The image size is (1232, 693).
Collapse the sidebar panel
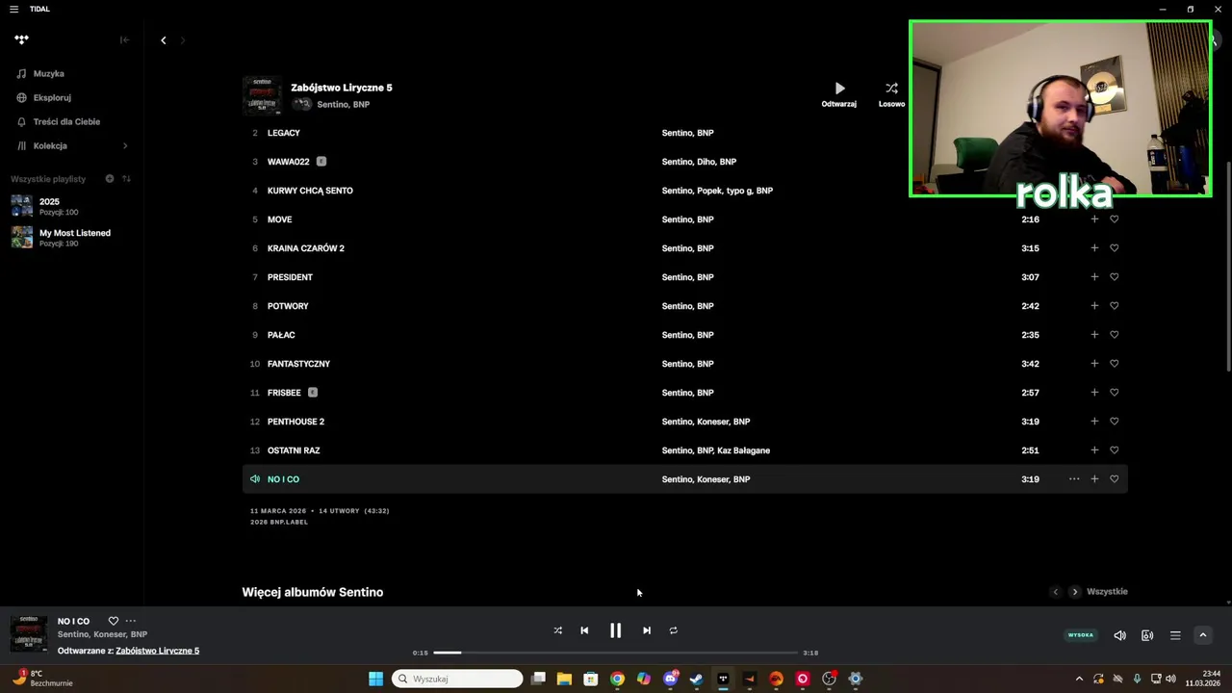[124, 39]
